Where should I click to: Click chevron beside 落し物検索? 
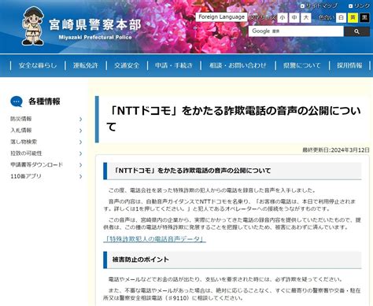coord(80,142)
